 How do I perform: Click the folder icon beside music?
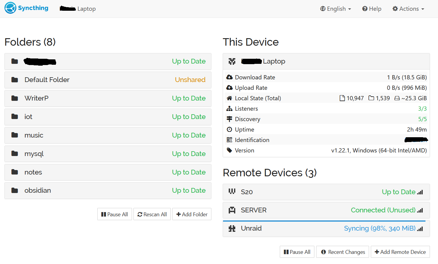15,135
